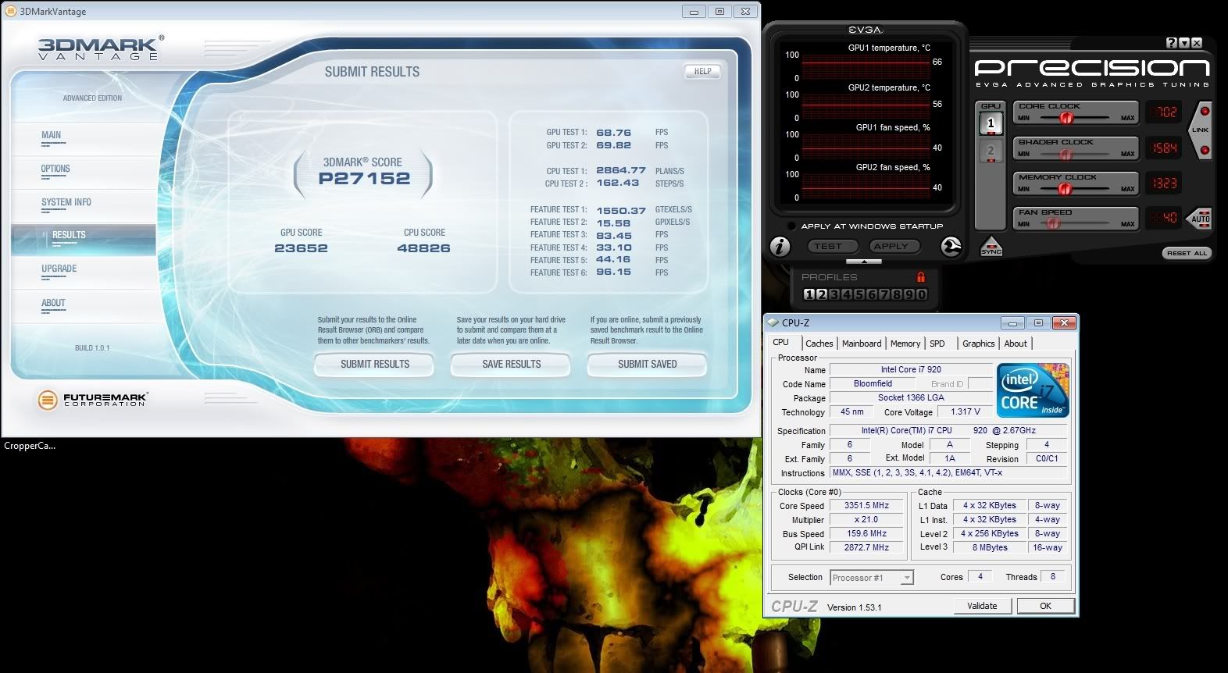Viewport: 1228px width, 673px height.
Task: Switch to the Mainboard tab in CPU-Z
Action: tap(861, 344)
